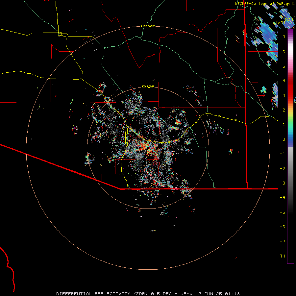Click the 'DZD' product label above the color bar

tap(289, 19)
